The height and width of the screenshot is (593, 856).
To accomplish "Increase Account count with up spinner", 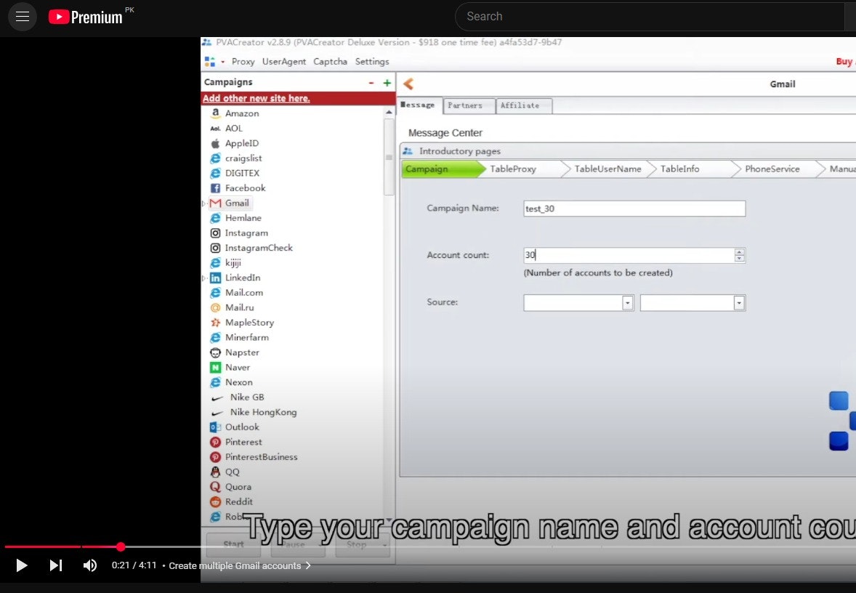I will click(x=739, y=251).
